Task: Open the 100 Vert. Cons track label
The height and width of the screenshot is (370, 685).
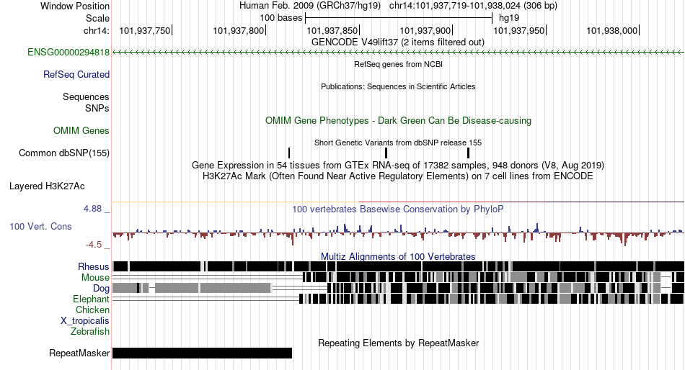Action: (40, 227)
